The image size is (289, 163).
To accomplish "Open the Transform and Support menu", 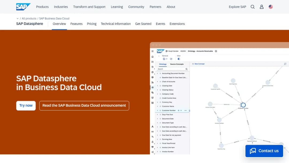I will point(89,7).
